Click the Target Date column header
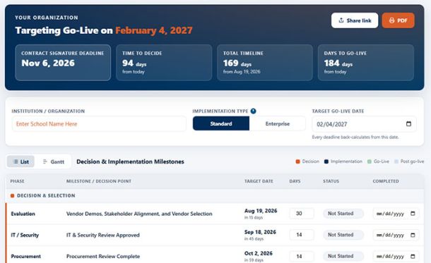 [259, 181]
